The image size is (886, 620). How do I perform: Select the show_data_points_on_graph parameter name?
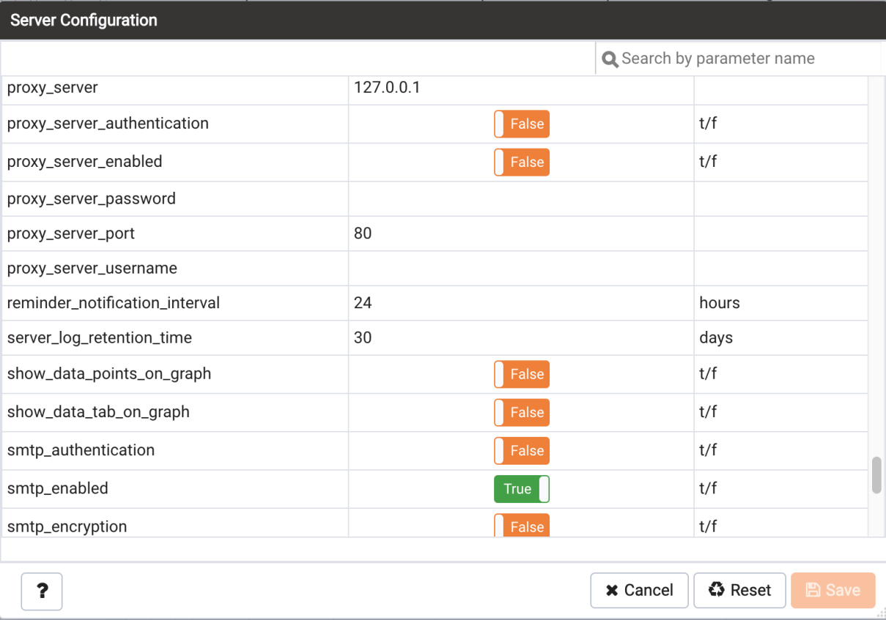point(109,374)
